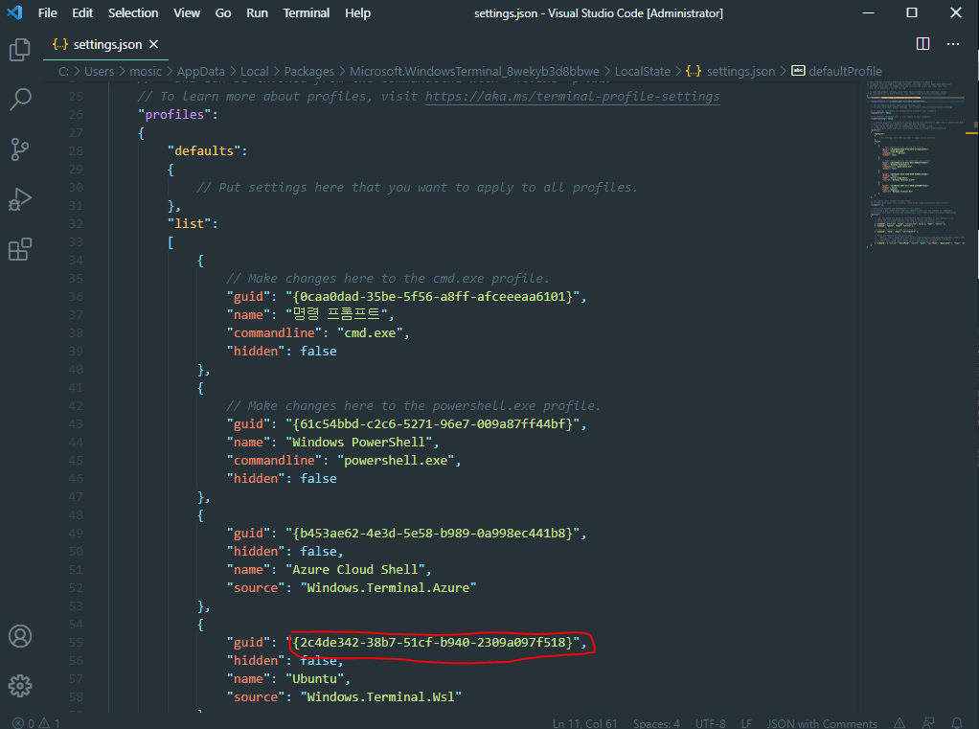The width and height of the screenshot is (979, 729).
Task: Open the Terminal menu
Action: pos(306,13)
